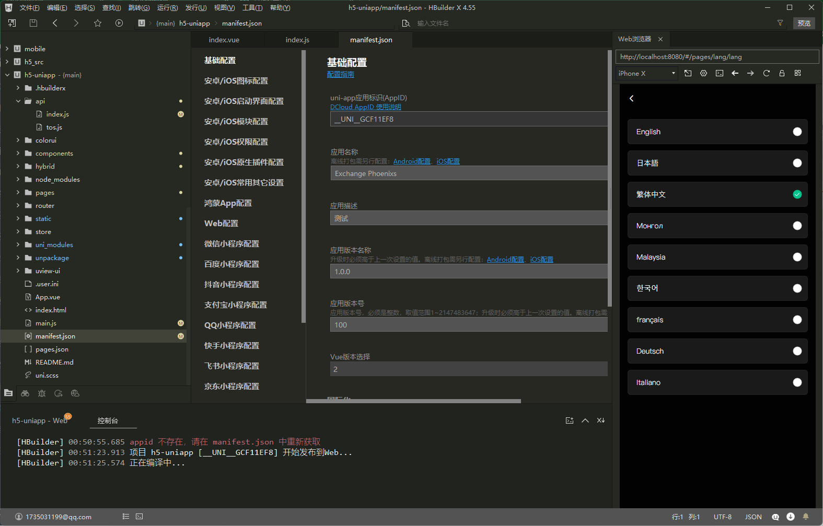823x526 pixels.
Task: Click the filter funnel icon
Action: pyautogui.click(x=780, y=23)
